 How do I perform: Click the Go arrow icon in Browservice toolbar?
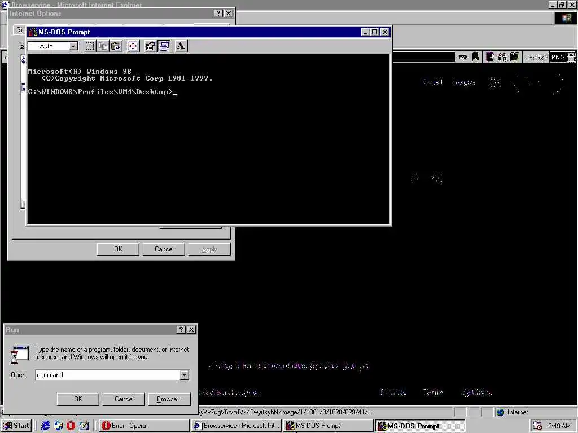pos(463,57)
